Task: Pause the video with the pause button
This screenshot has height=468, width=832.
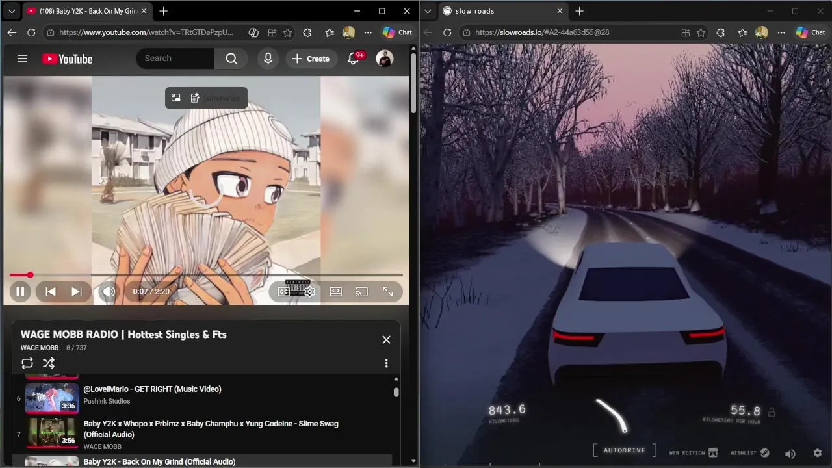Action: (20, 292)
